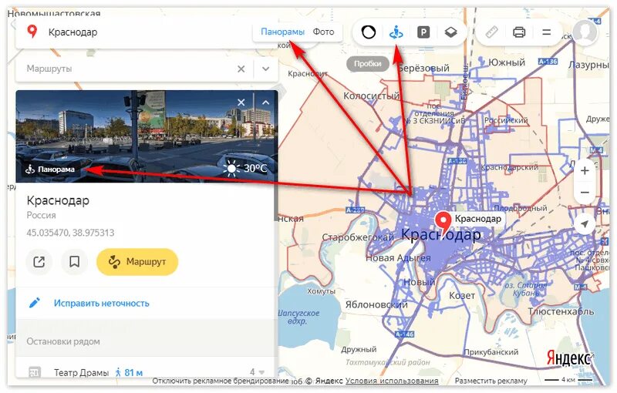Click Берёзовый label on map
The image size is (617, 393).
(423, 68)
